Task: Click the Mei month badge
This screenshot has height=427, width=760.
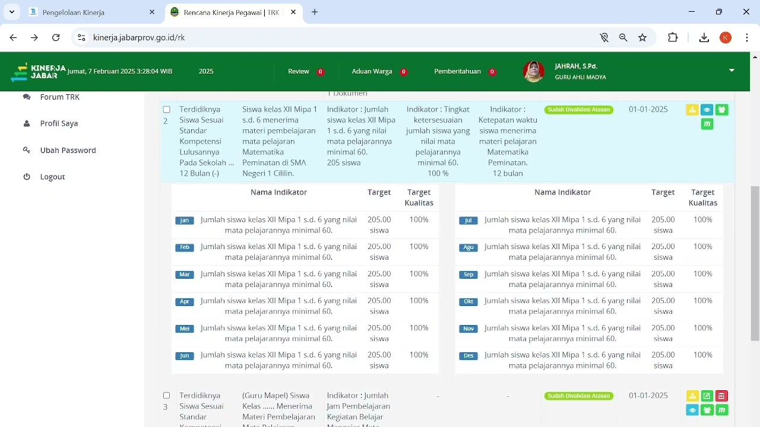Action: click(185, 329)
